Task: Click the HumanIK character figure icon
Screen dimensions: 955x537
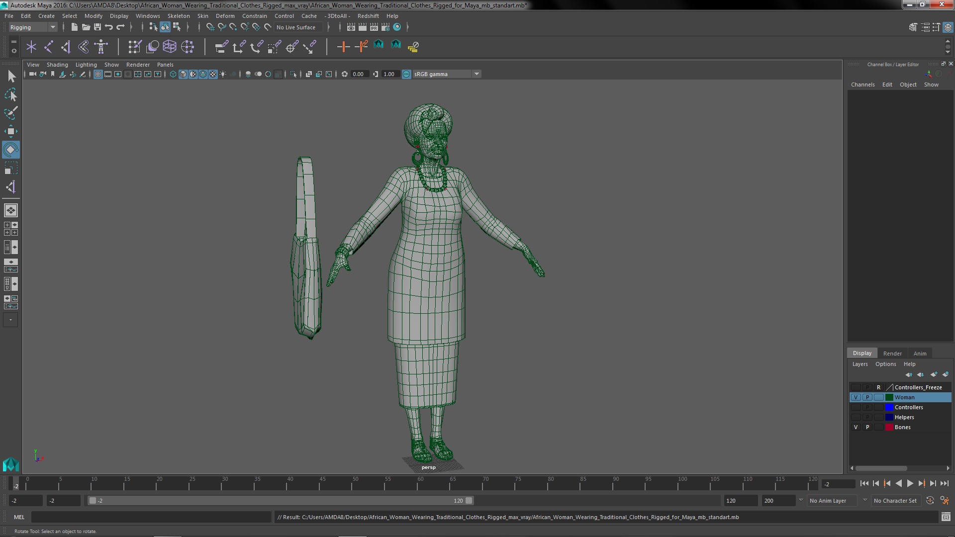Action: point(101,47)
